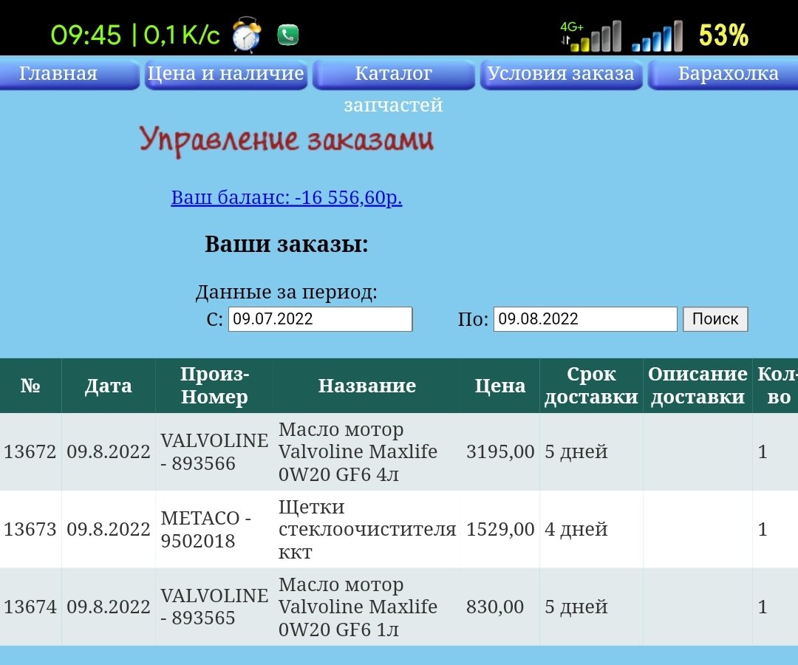This screenshot has width=798, height=665.
Task: Select order number 13674
Action: tap(30, 607)
